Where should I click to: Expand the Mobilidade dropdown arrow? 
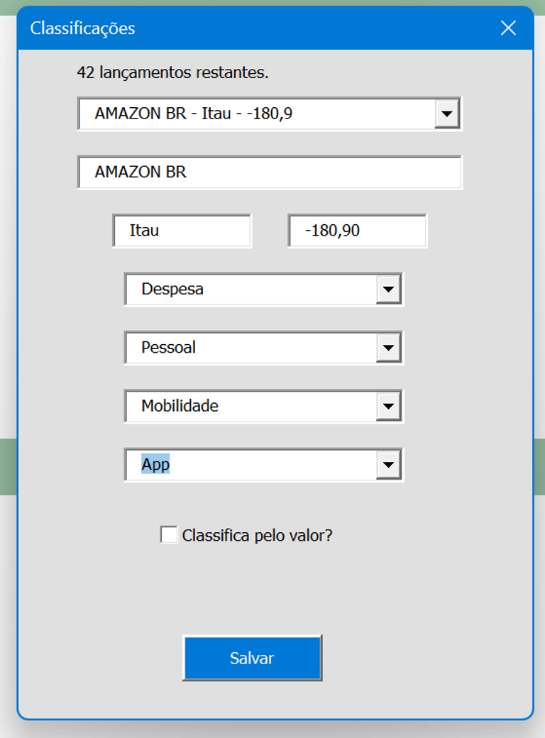(387, 407)
